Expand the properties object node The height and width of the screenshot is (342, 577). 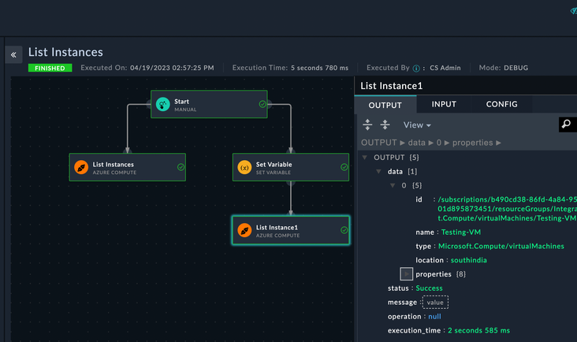406,274
